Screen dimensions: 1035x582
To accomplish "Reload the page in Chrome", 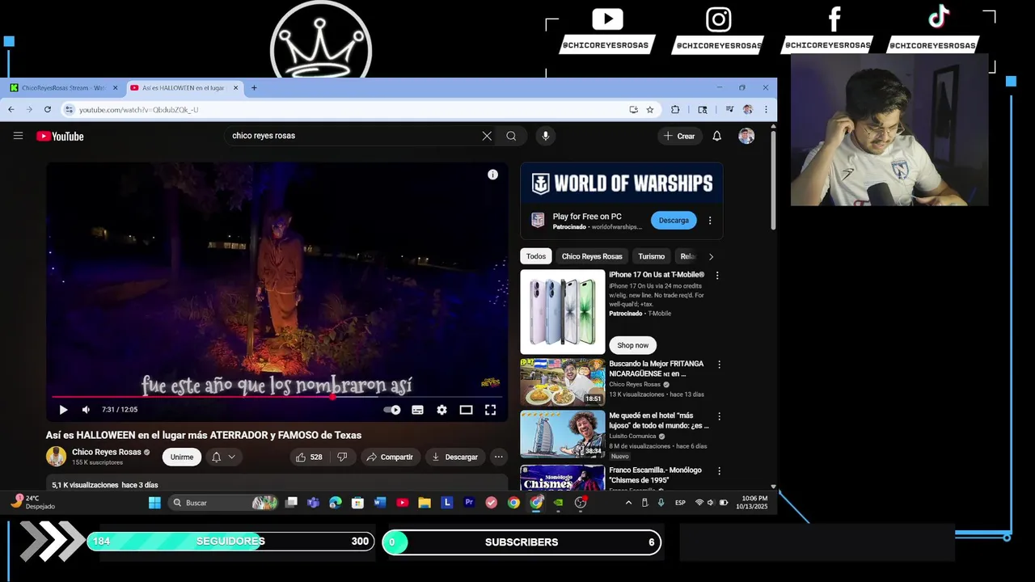I will point(48,109).
